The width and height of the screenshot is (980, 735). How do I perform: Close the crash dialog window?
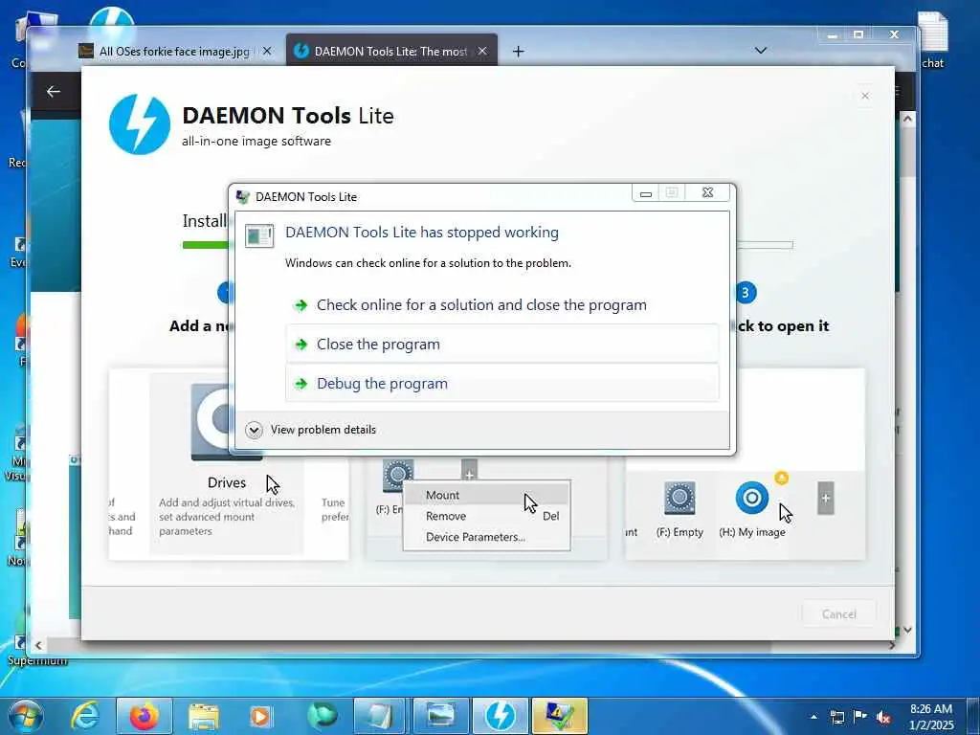click(707, 192)
